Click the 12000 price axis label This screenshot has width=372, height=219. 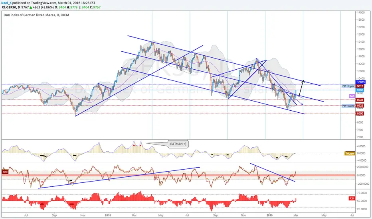tap(361, 49)
